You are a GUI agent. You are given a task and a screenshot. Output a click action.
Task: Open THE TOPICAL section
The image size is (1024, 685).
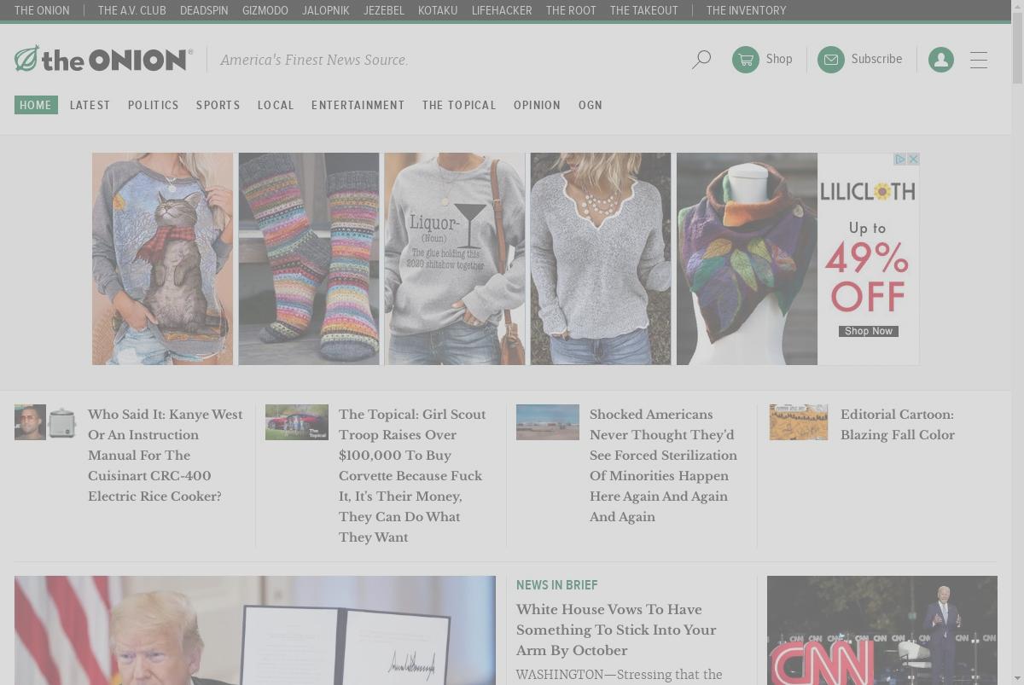(459, 105)
